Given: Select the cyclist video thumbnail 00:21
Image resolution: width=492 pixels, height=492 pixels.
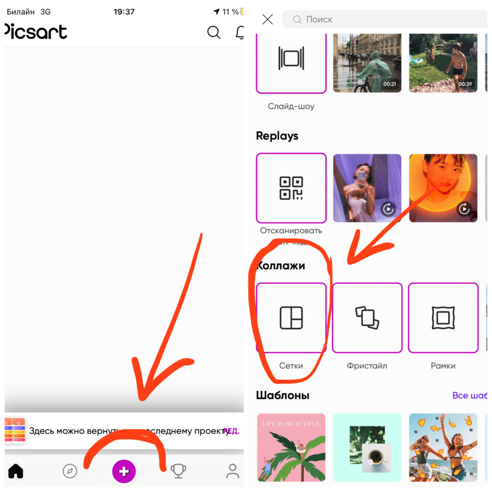Looking at the screenshot, I should [x=367, y=63].
